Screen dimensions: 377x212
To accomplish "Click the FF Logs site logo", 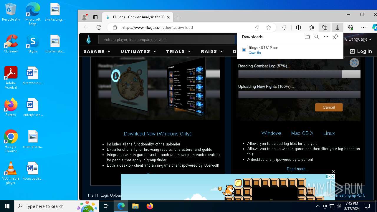I will pyautogui.click(x=88, y=39).
